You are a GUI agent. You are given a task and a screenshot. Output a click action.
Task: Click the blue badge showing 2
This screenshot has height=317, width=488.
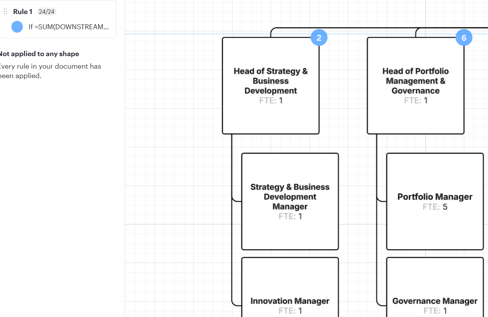pos(319,38)
